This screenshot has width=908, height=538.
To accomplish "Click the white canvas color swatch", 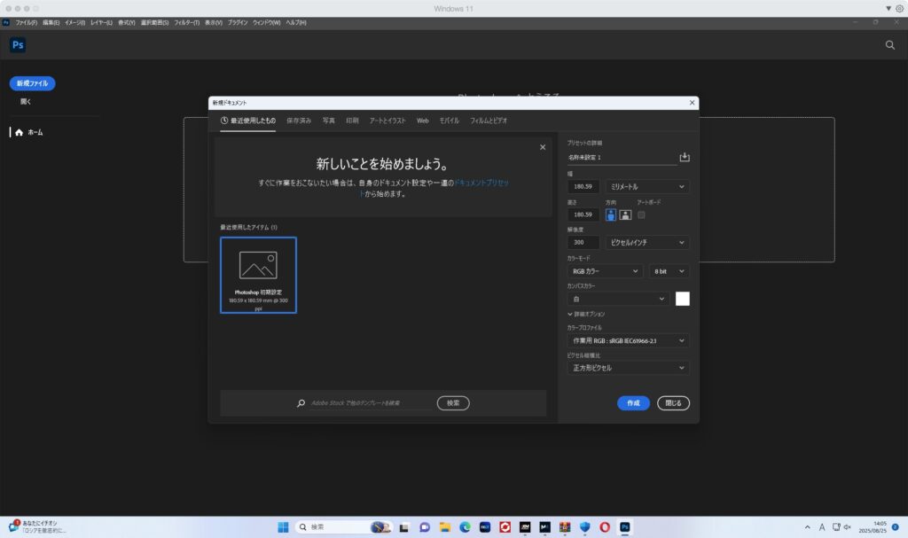I will pyautogui.click(x=682, y=299).
